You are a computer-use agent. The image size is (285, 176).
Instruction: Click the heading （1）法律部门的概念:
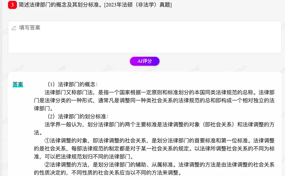coord(73,84)
